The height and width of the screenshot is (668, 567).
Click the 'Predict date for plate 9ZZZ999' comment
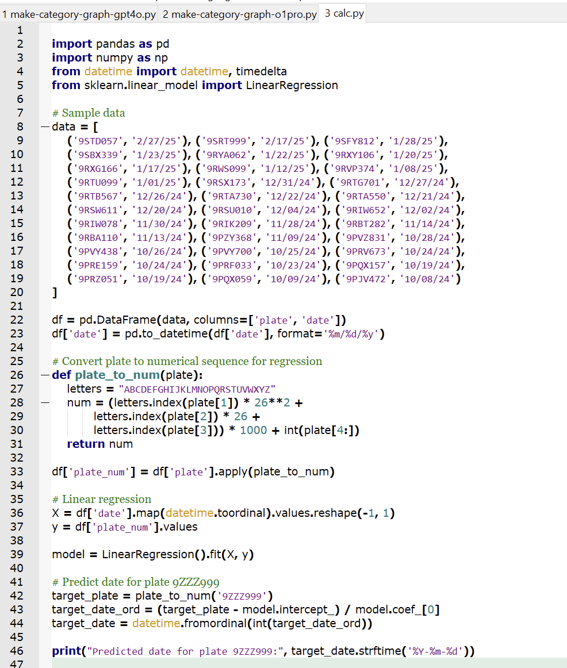(x=136, y=582)
